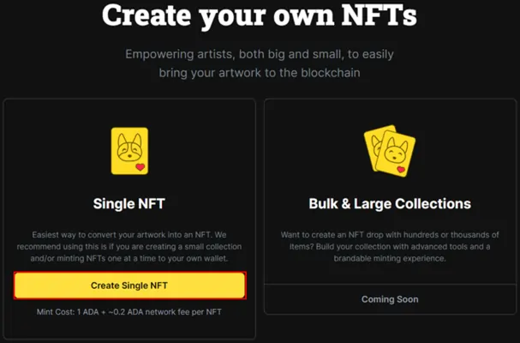Click the Easiest way to convert artwork description
Viewport: 520px width, 343px height.
[x=129, y=246]
